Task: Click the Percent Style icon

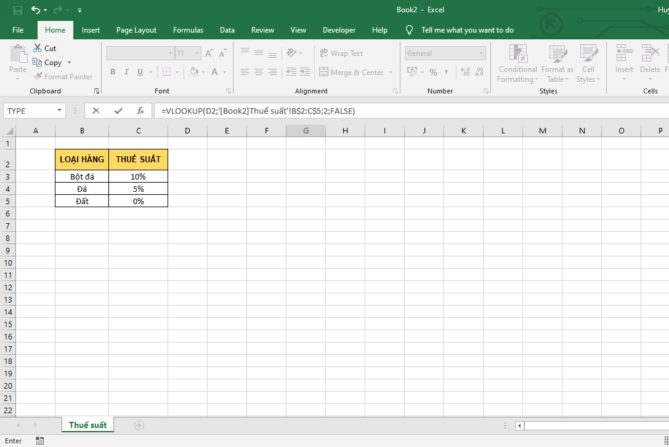Action: click(x=433, y=72)
